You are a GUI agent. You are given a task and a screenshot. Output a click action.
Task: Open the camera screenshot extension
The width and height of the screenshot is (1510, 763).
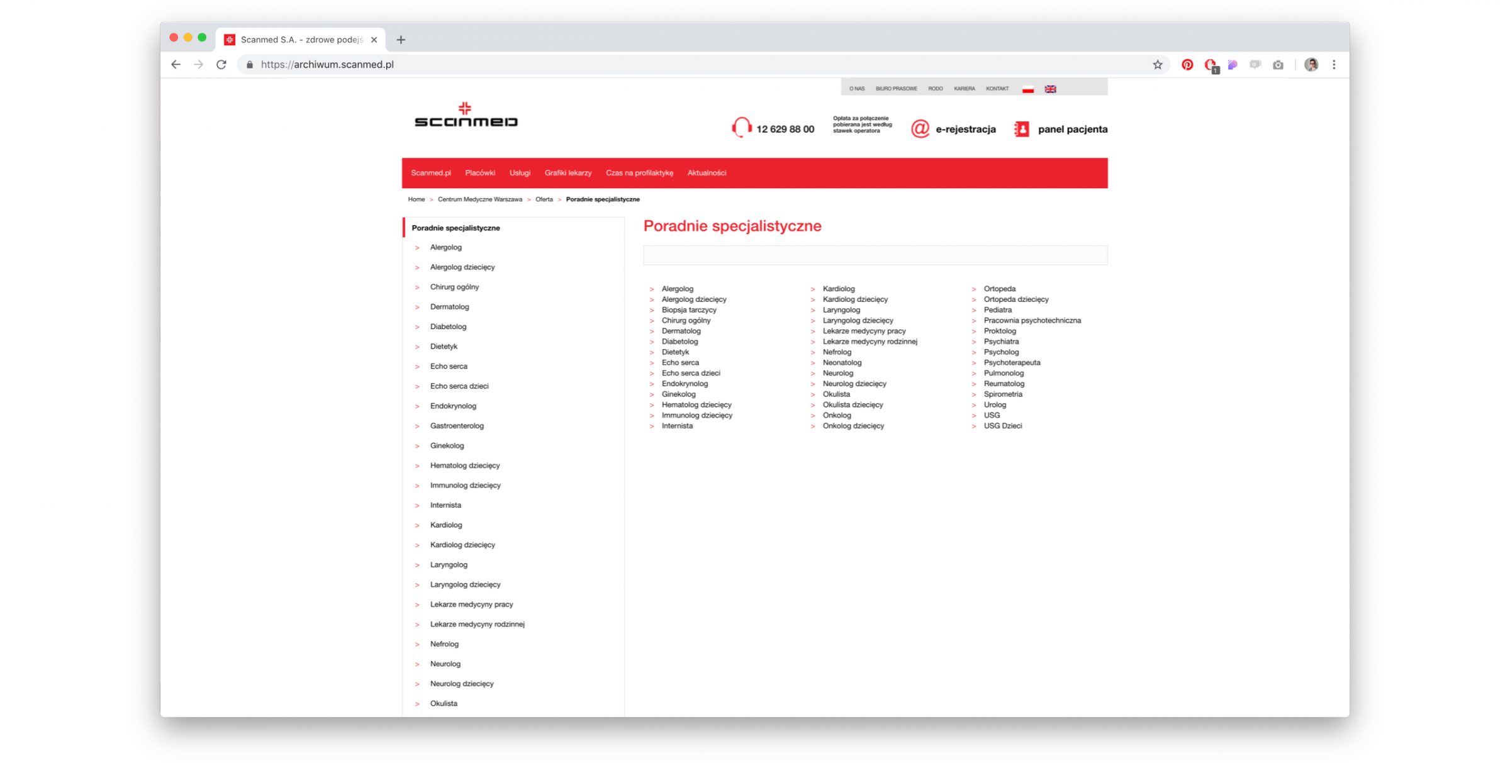coord(1278,65)
